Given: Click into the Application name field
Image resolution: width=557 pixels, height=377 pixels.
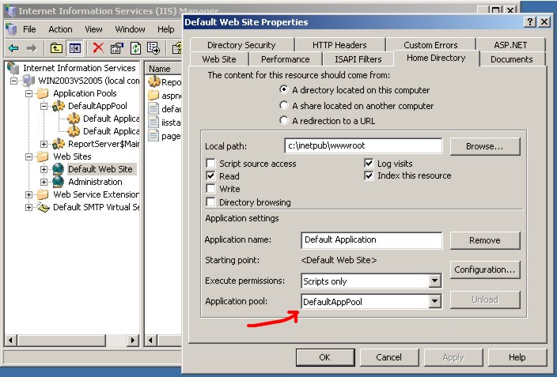Looking at the screenshot, I should 372,240.
